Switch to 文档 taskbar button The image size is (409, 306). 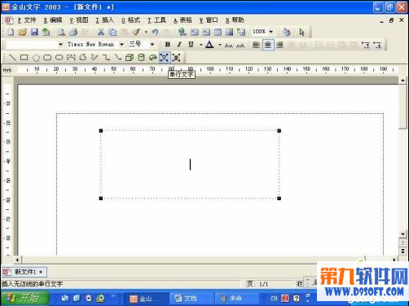pos(191,299)
